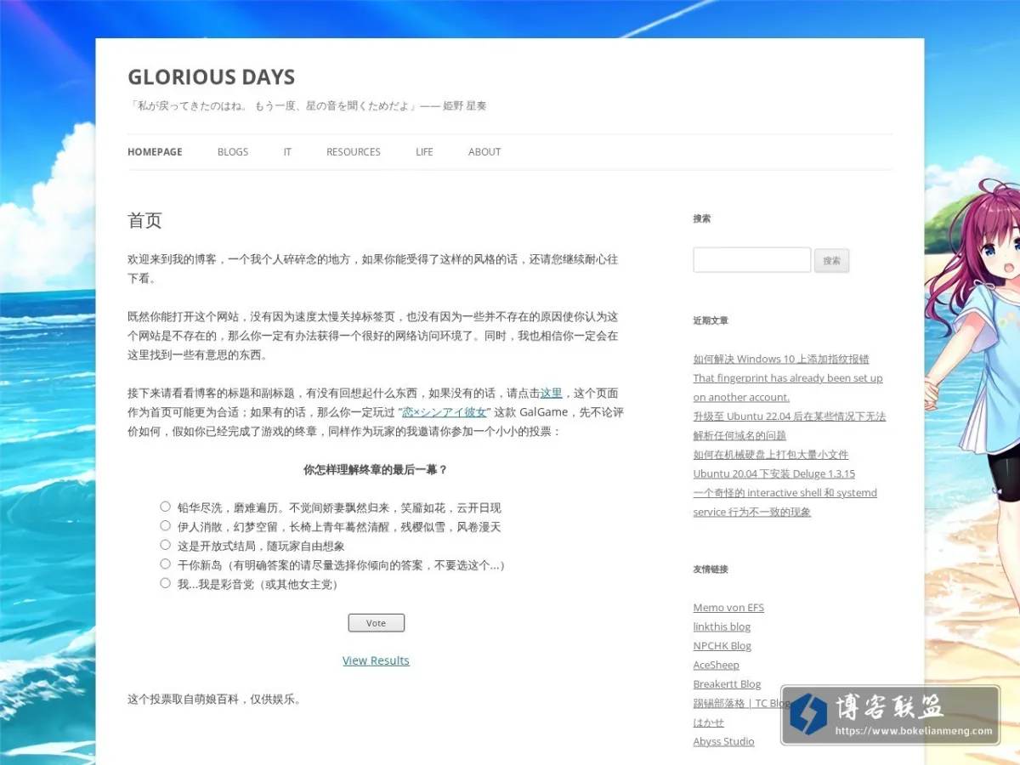This screenshot has width=1020, height=765.
Task: Open the ABOUT menu item
Action: tap(484, 152)
